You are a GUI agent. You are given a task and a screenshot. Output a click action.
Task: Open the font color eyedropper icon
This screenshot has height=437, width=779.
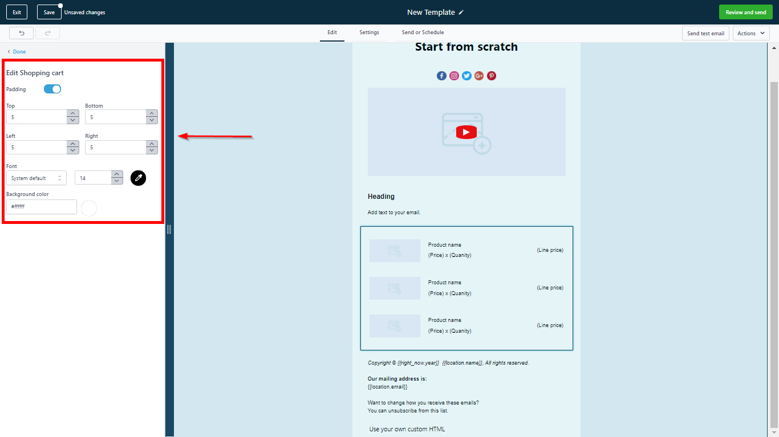pyautogui.click(x=138, y=178)
